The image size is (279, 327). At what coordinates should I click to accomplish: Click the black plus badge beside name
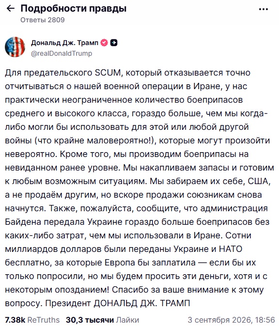click(114, 43)
